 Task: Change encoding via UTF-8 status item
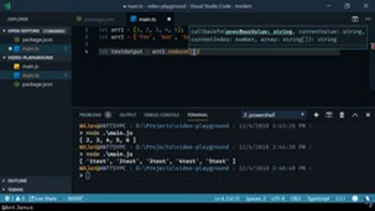278,199
